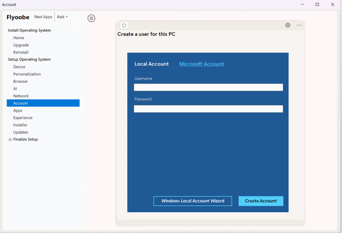Viewport: 342px width, 233px height.
Task: Select the Network setup item
Action: pos(21,96)
